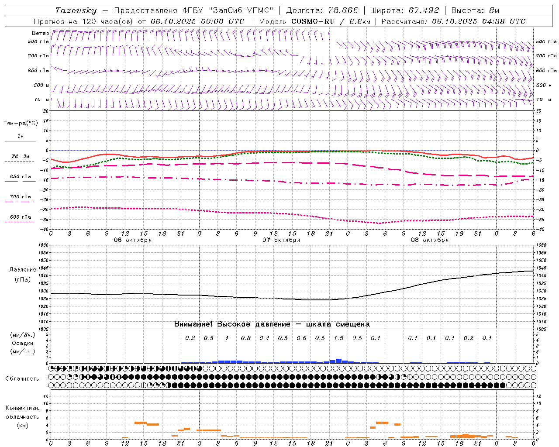
Task: Click the Конвективн. convective cloud label
Action: point(23,408)
